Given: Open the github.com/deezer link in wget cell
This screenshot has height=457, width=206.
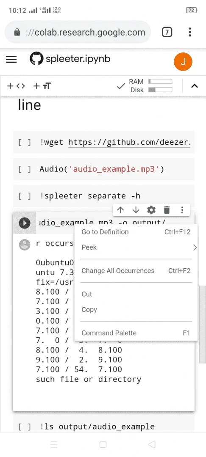Looking at the screenshot, I should tap(129, 143).
